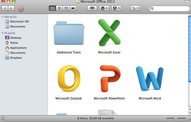Collapse the PLACES sidebar section

pyautogui.click(x=2, y=33)
